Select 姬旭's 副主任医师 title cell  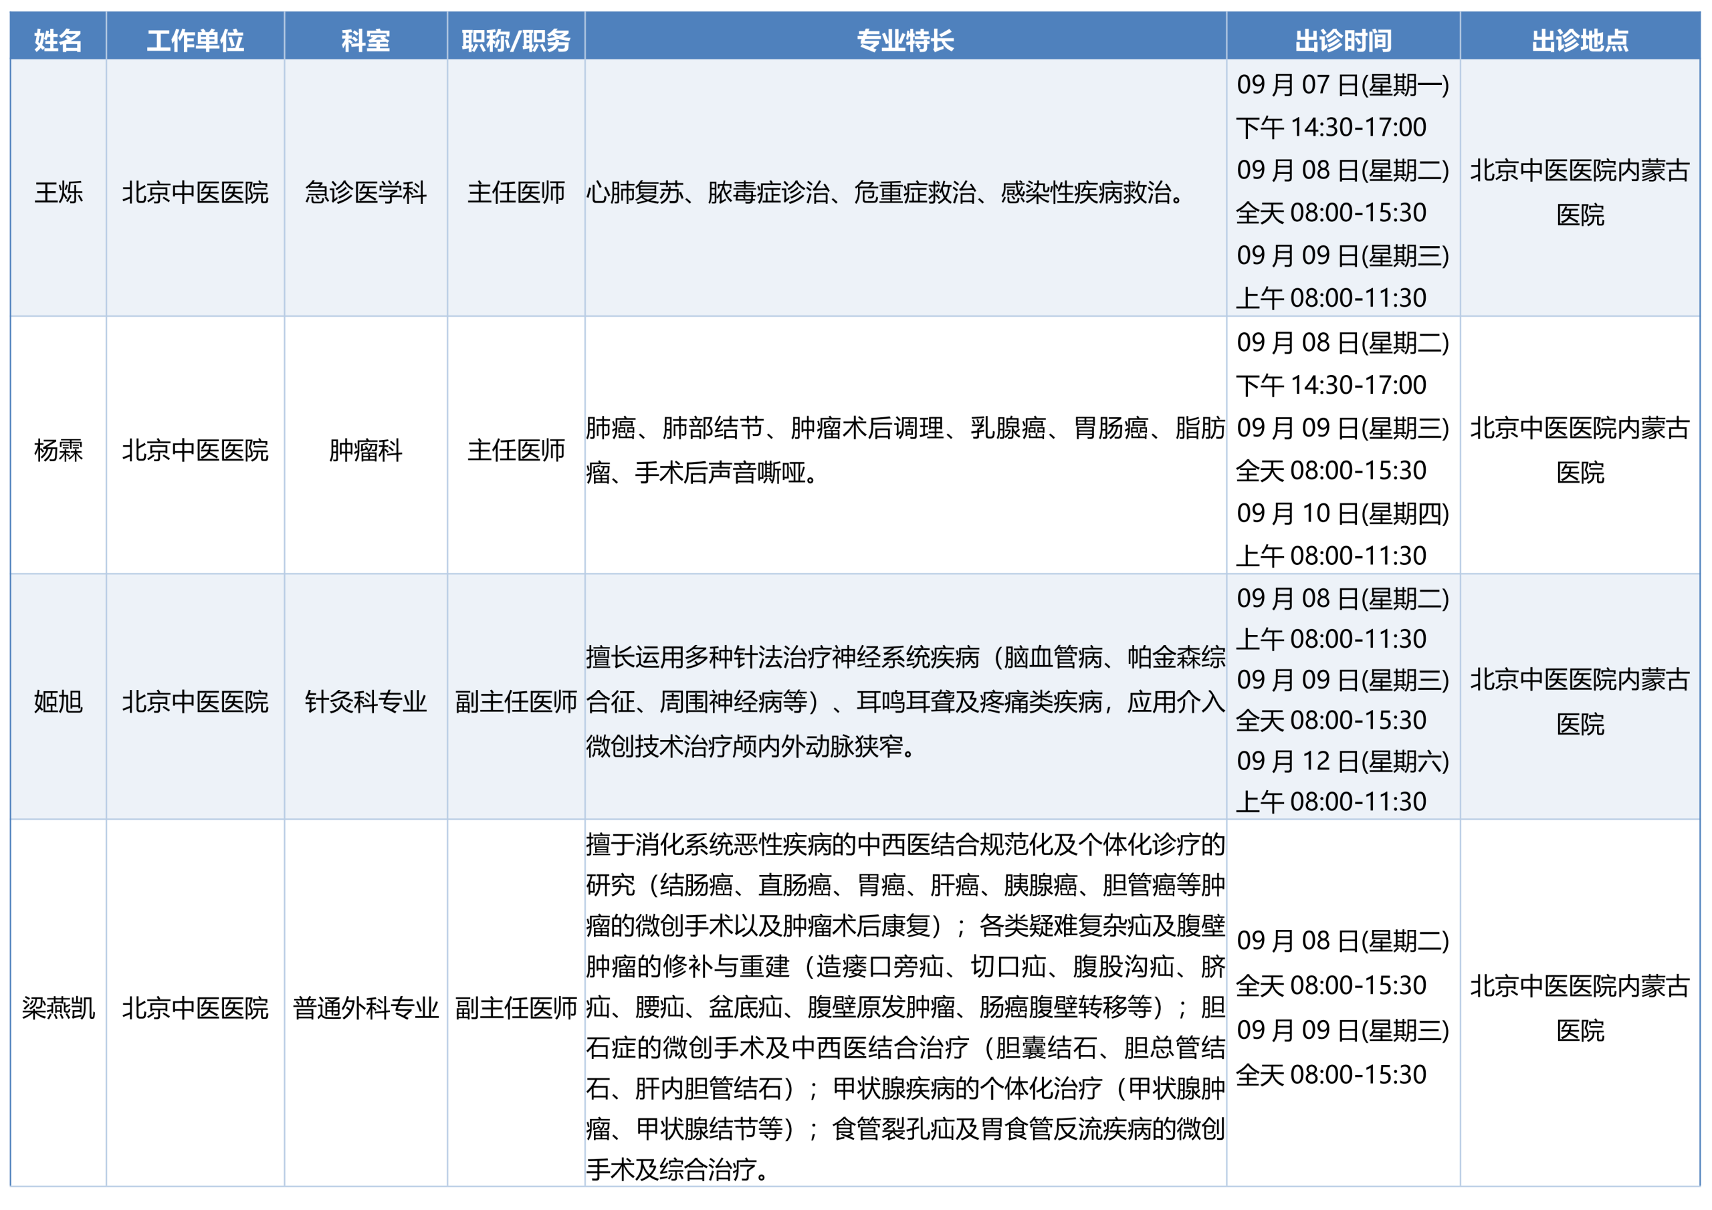(516, 701)
